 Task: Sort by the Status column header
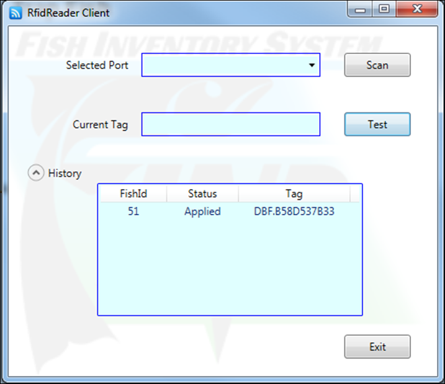[x=202, y=194]
